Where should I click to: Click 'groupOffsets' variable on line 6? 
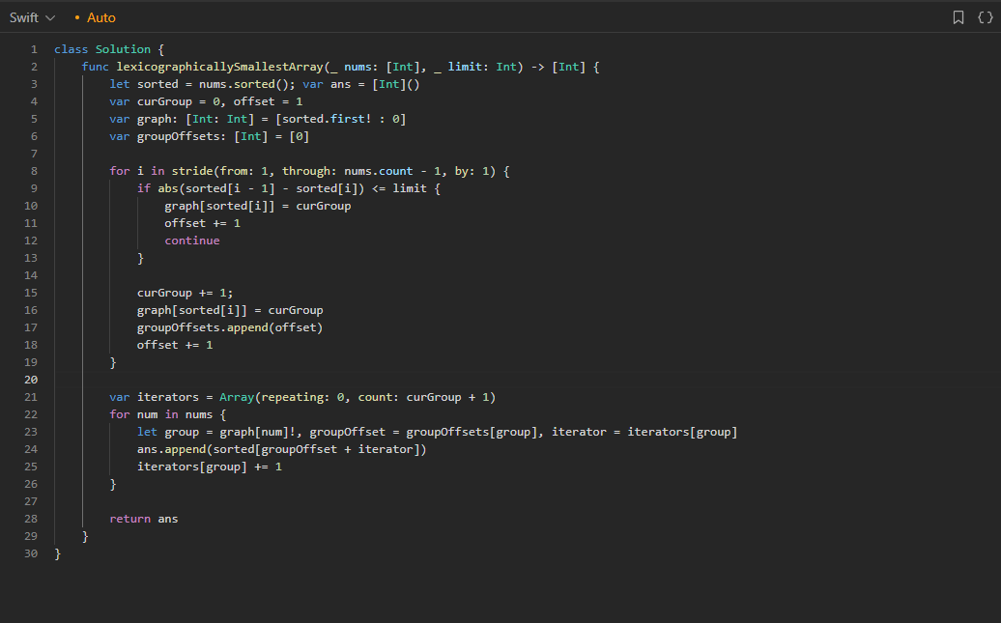178,136
